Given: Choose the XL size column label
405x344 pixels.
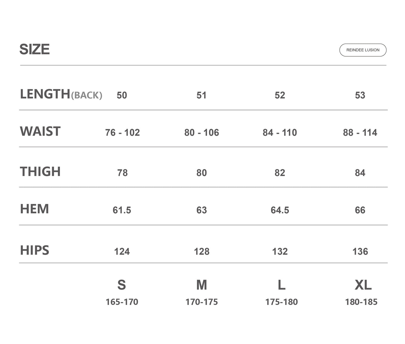Looking at the screenshot, I should (363, 285).
